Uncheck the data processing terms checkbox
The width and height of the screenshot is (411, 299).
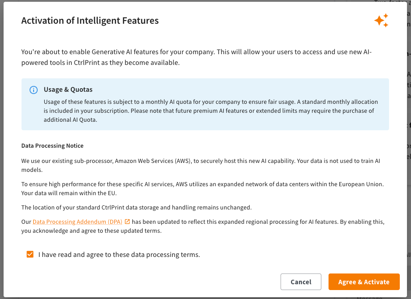30,255
